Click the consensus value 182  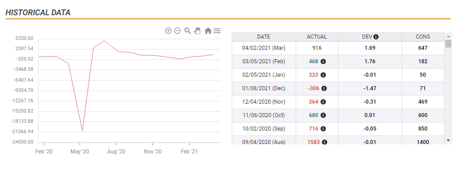tap(423, 61)
